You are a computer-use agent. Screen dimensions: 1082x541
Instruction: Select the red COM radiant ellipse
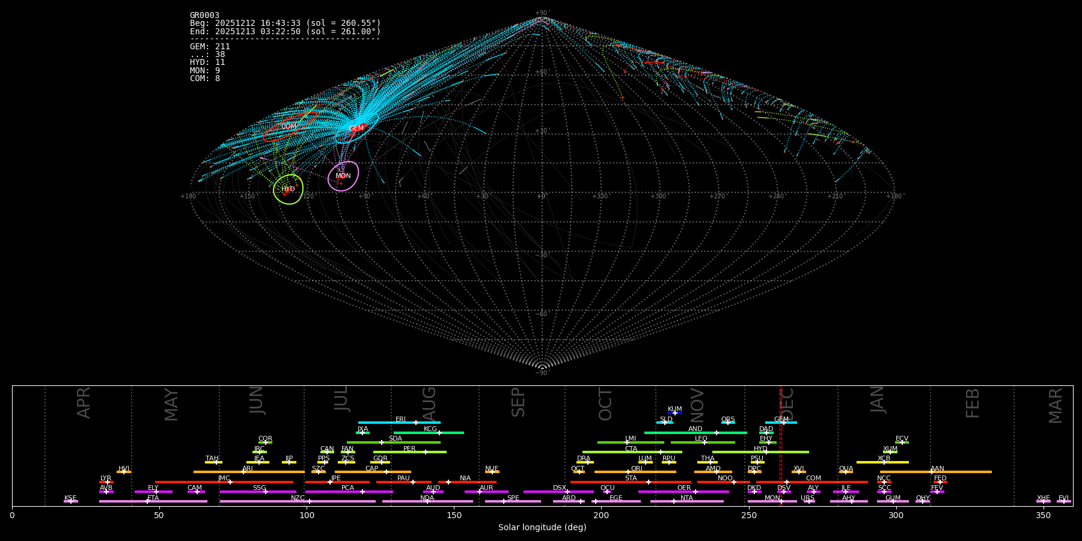(289, 127)
